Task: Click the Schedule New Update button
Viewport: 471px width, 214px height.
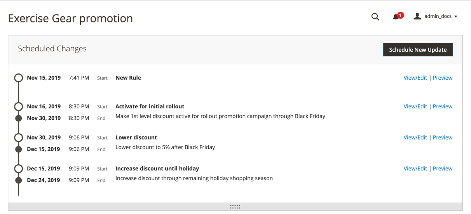Action: [x=418, y=50]
